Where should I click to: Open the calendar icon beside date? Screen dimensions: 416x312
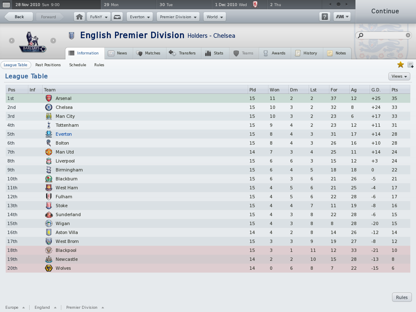pos(6,5)
